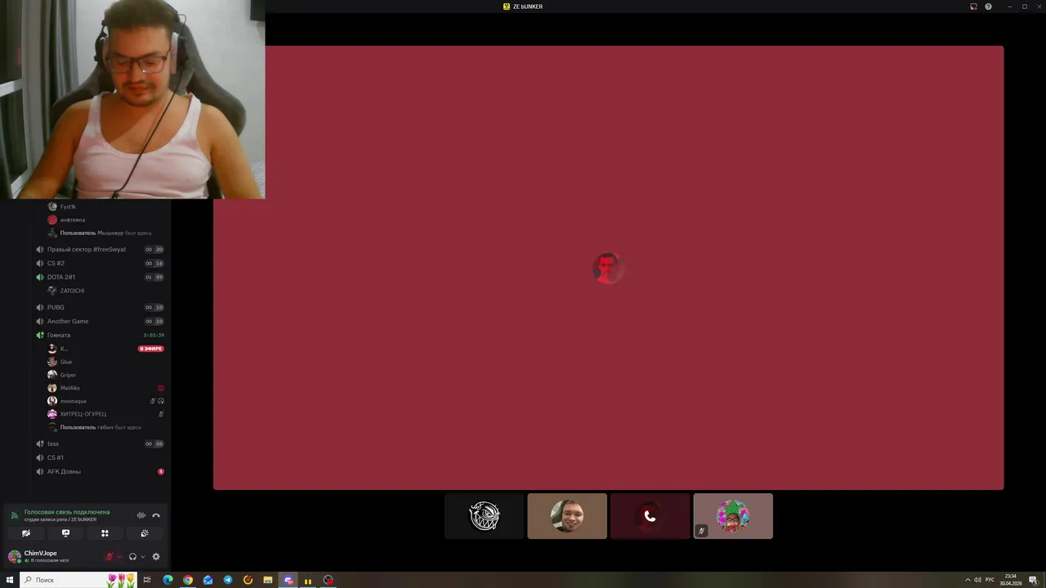
Task: Toggle headphones deafen
Action: coord(132,557)
